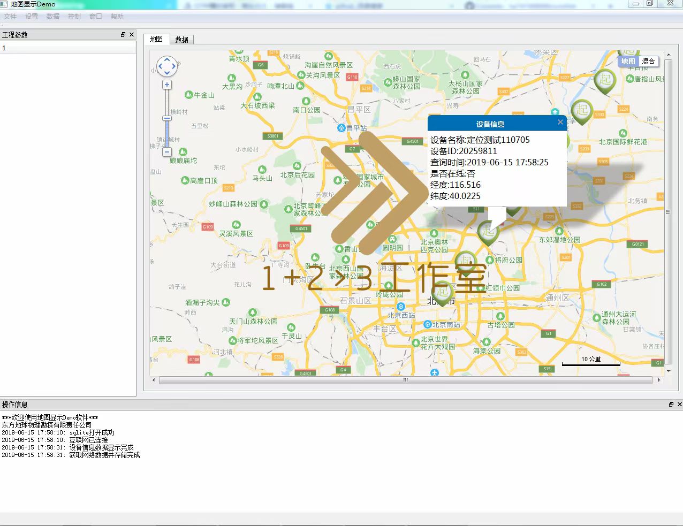The width and height of the screenshot is (683, 526).
Task: Click the map horizontal scrollbar thumb
Action: point(405,380)
